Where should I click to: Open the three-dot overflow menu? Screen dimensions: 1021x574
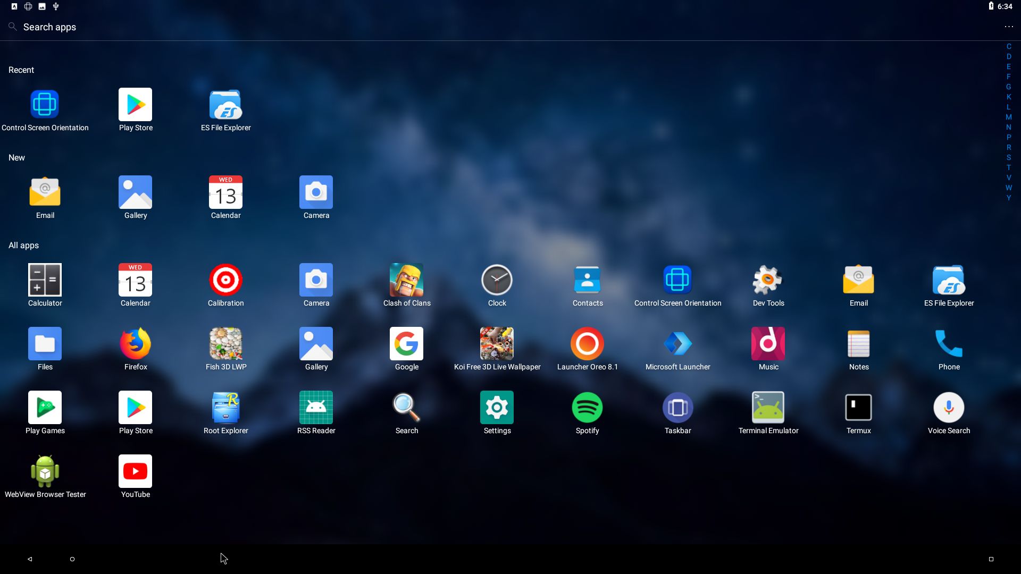tap(1009, 27)
